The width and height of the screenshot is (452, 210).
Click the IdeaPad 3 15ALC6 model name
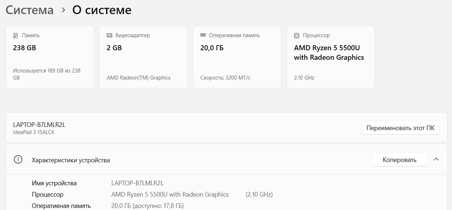(x=34, y=133)
